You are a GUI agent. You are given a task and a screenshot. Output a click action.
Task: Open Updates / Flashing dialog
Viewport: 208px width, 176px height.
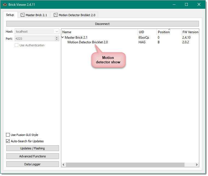click(x=33, y=148)
